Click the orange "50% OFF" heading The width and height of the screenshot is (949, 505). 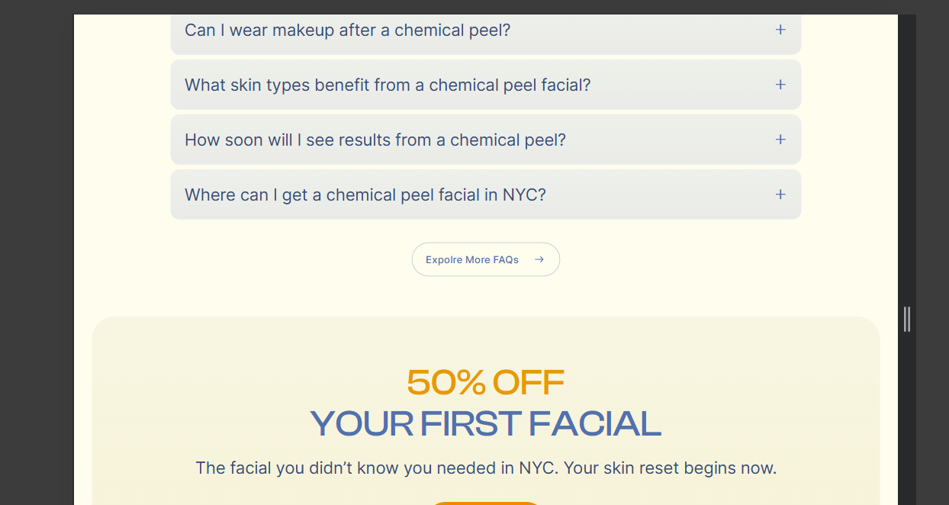[485, 382]
